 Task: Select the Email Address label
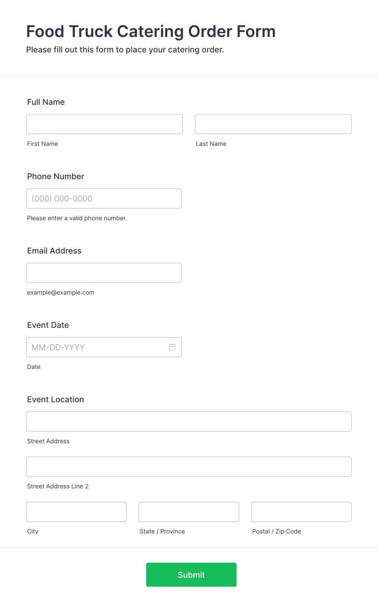(x=54, y=251)
